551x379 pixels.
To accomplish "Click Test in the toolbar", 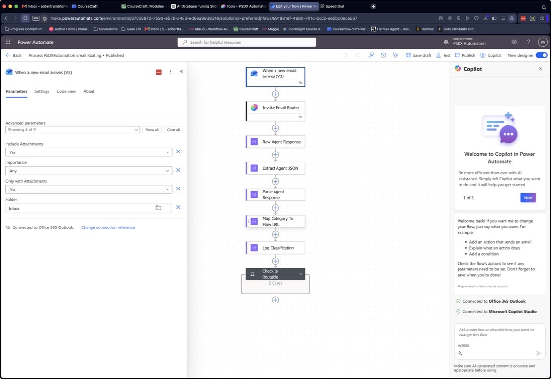I will point(443,55).
